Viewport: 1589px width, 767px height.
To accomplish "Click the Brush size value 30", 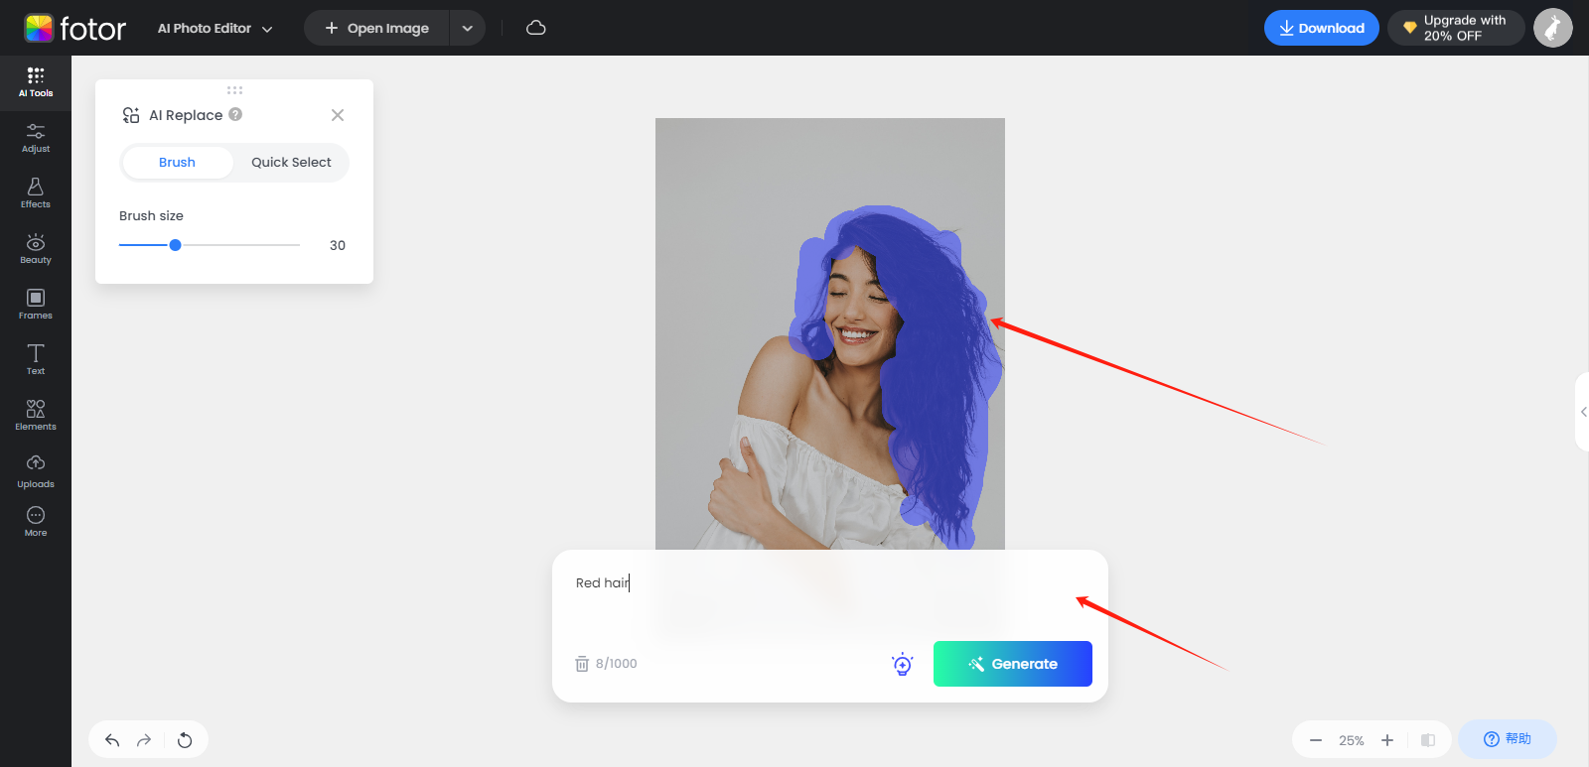I will [338, 245].
